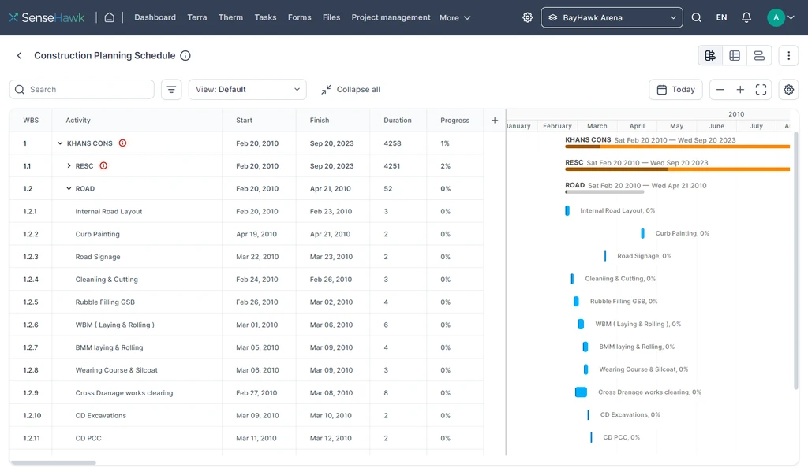The height and width of the screenshot is (475, 808).
Task: Zoom out the Gantt timeline
Action: click(x=720, y=90)
